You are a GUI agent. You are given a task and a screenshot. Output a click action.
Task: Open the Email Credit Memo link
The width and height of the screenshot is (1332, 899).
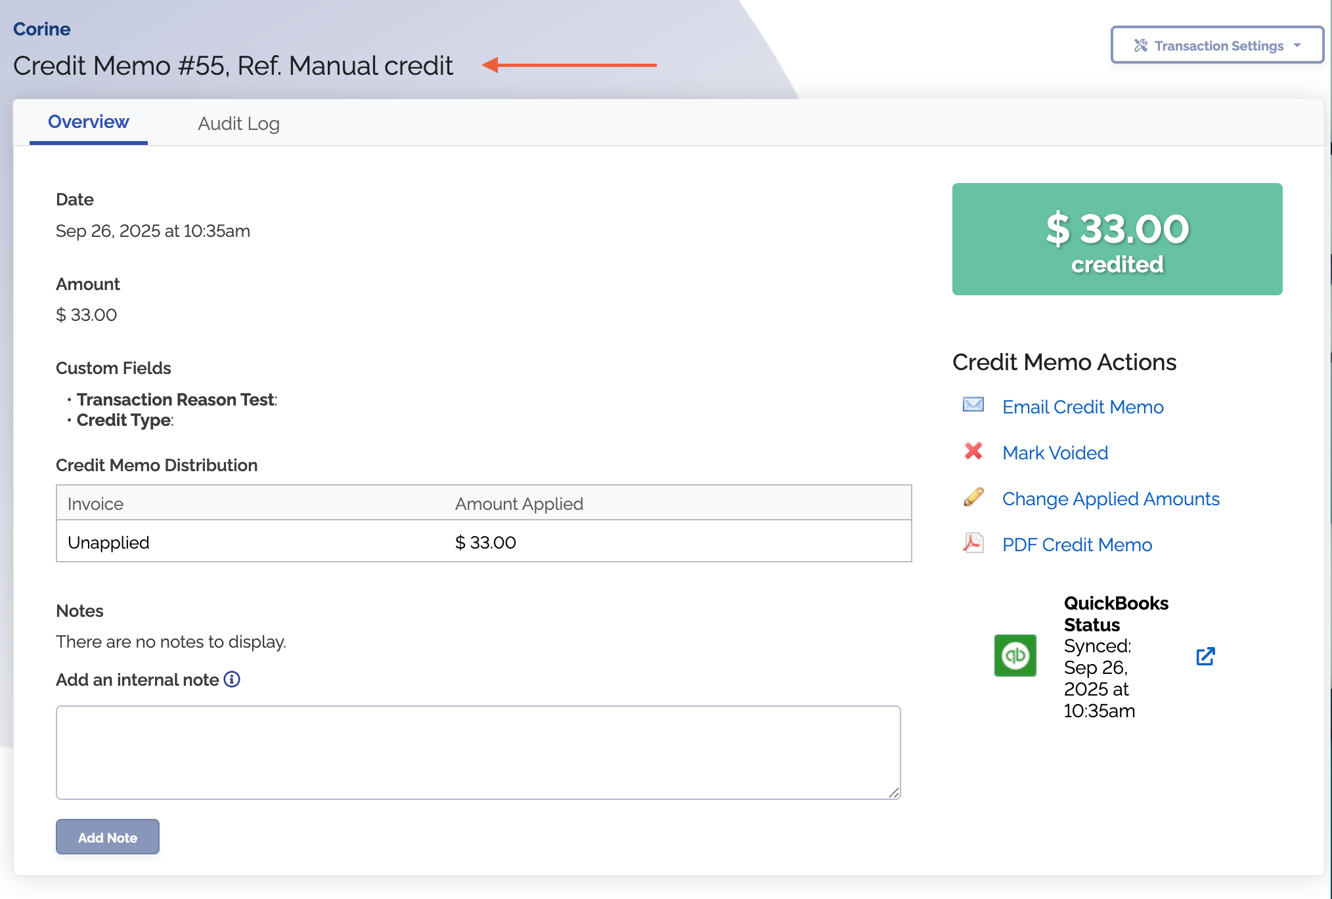coord(1082,407)
